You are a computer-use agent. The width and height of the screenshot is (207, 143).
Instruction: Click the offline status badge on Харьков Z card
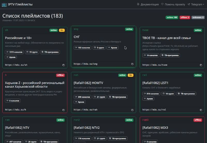(60, 75)
